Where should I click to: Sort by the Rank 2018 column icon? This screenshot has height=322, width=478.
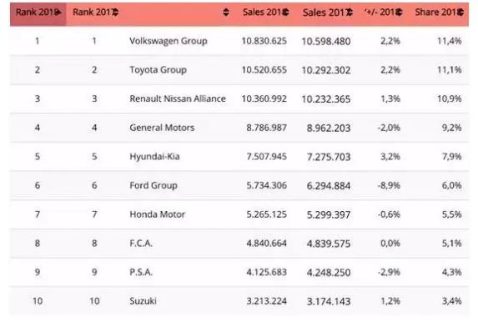[58, 13]
